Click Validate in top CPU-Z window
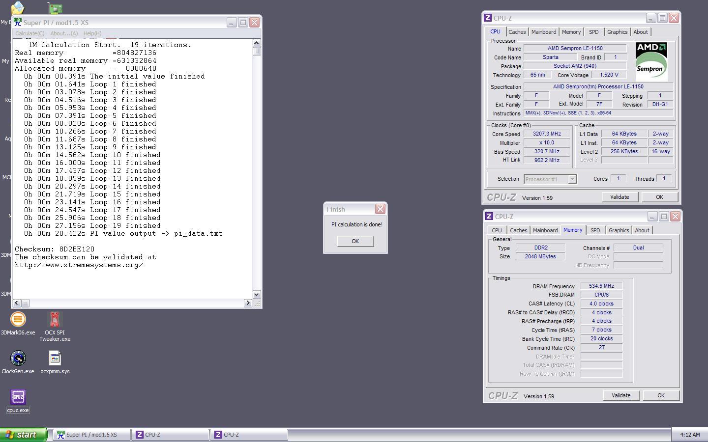Viewport: 708px width, 442px height. (x=619, y=197)
